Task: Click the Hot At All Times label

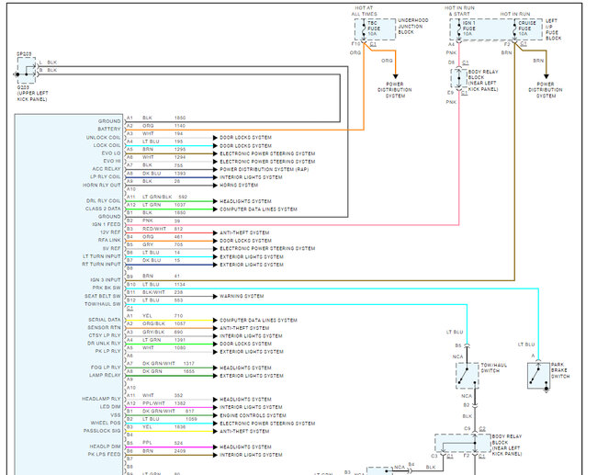Action: 363,10
